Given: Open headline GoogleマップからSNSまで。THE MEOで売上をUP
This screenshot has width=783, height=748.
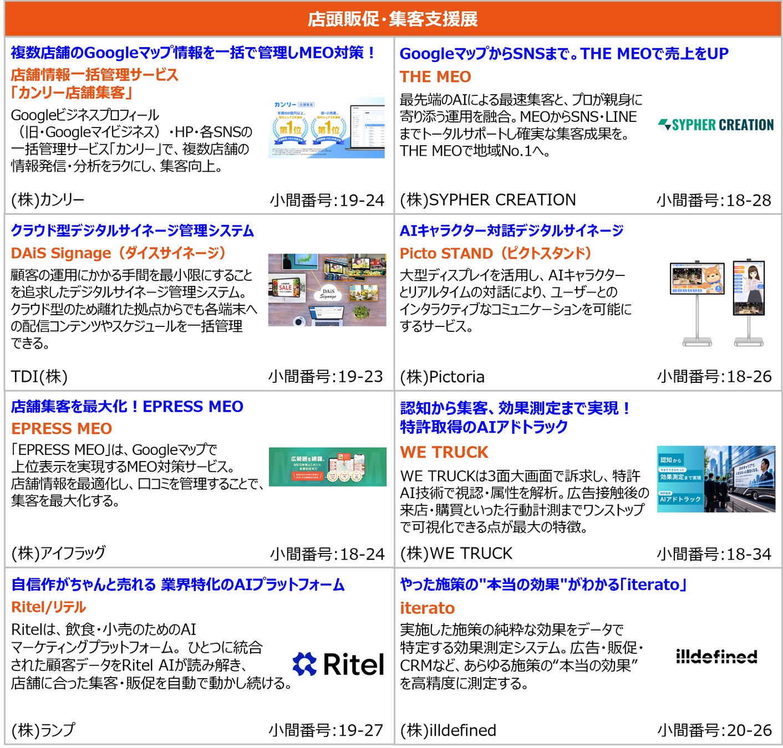Looking at the screenshot, I should pos(564,54).
